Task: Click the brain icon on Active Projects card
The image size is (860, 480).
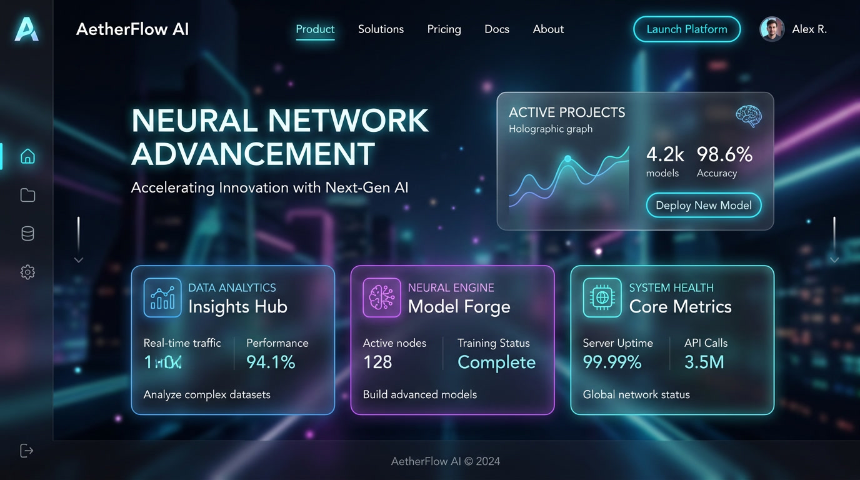Action: pyautogui.click(x=747, y=116)
